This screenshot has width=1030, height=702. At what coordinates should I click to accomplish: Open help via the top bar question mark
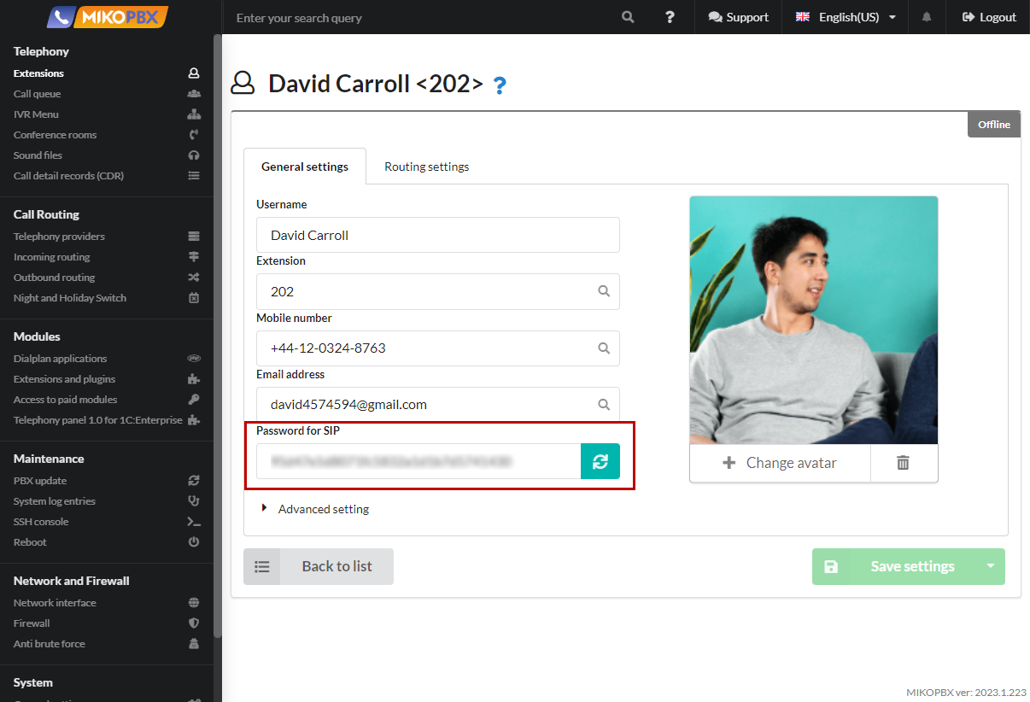point(670,17)
